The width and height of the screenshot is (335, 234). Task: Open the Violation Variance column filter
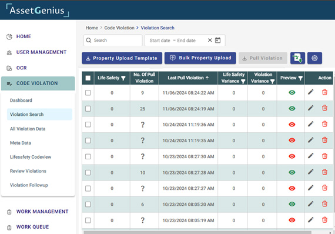tap(272, 81)
